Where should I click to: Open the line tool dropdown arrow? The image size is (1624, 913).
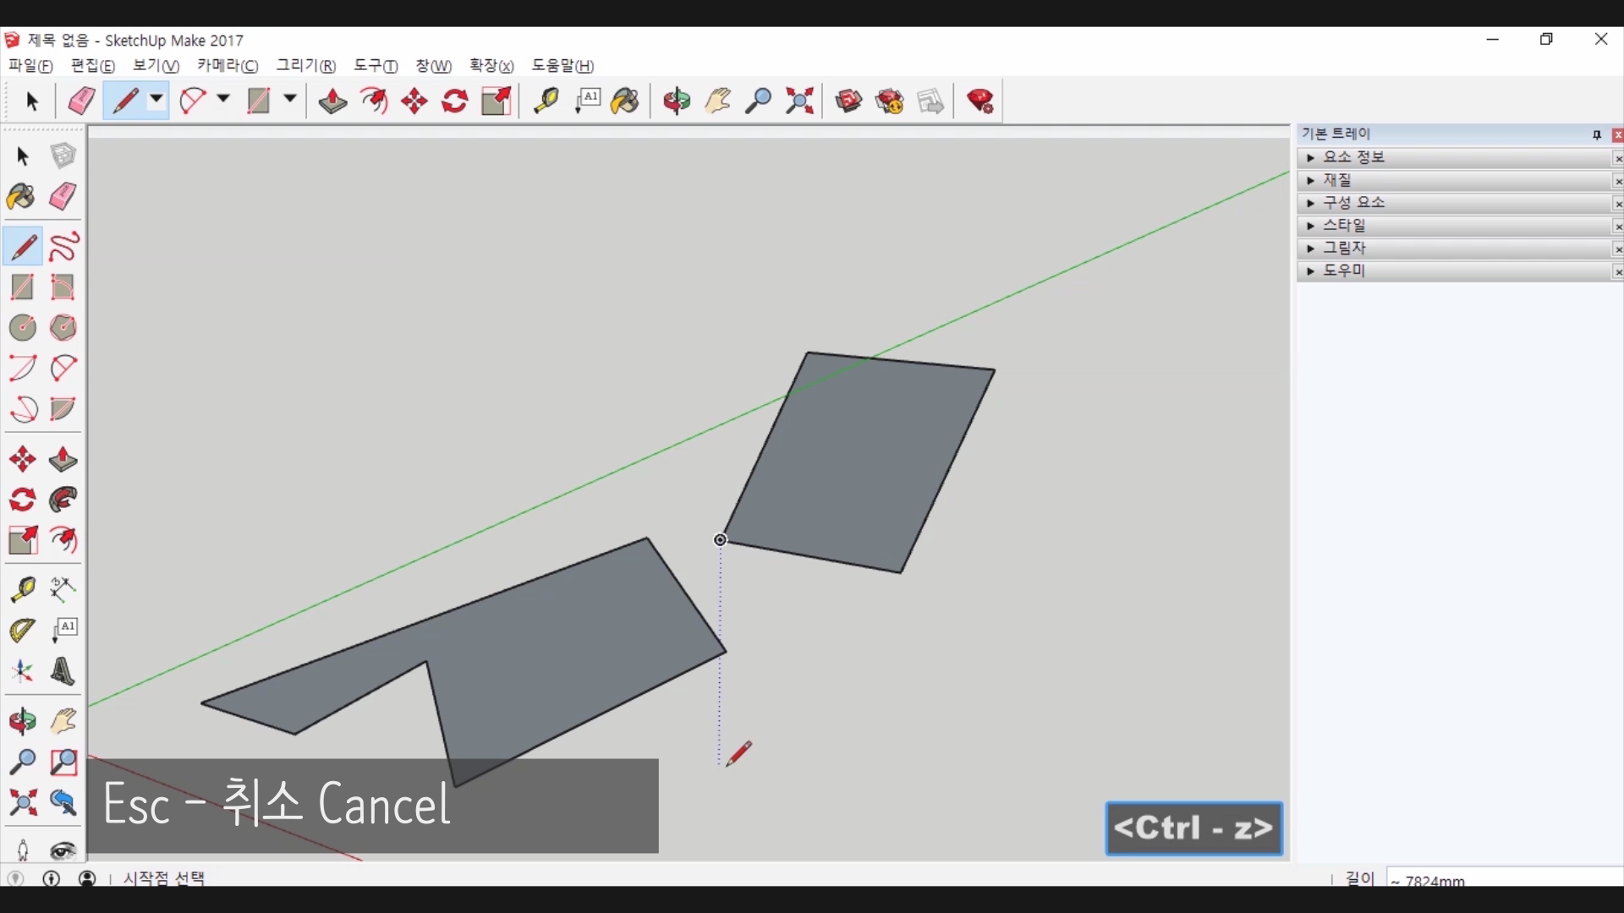[x=156, y=100]
